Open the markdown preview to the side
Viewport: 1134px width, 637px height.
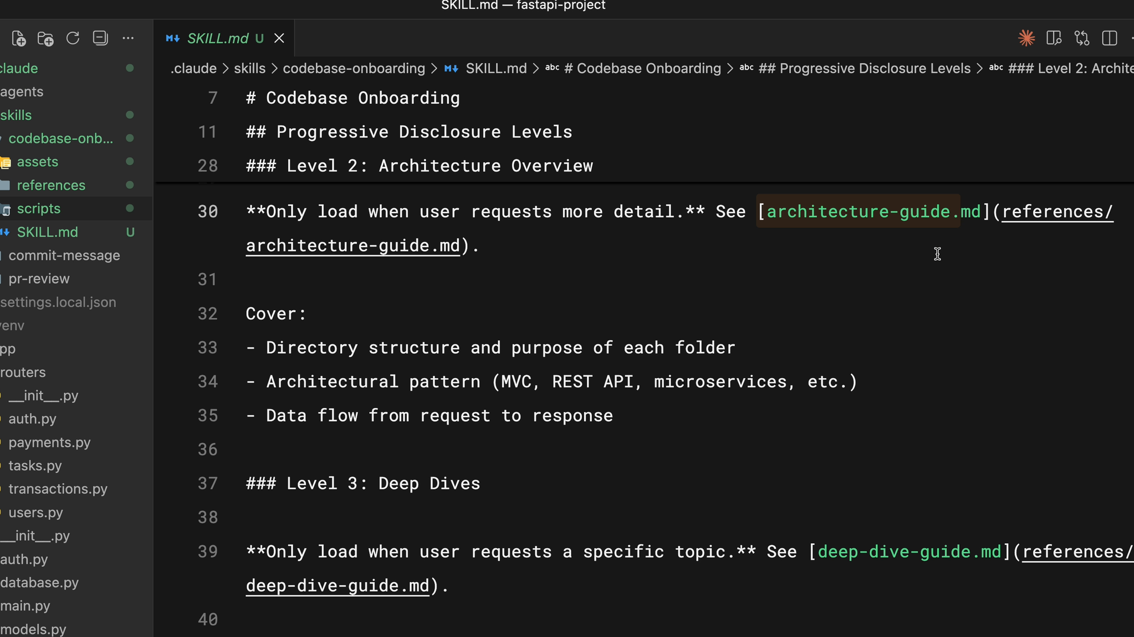pyautogui.click(x=1054, y=39)
